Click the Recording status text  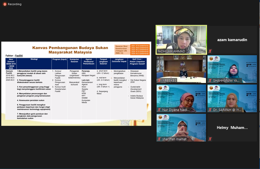click(x=15, y=4)
